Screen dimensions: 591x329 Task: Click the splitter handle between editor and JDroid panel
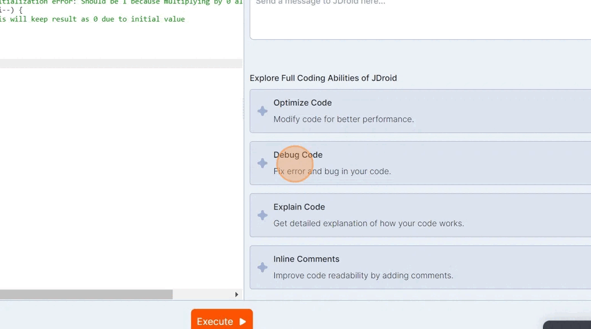tap(244, 109)
